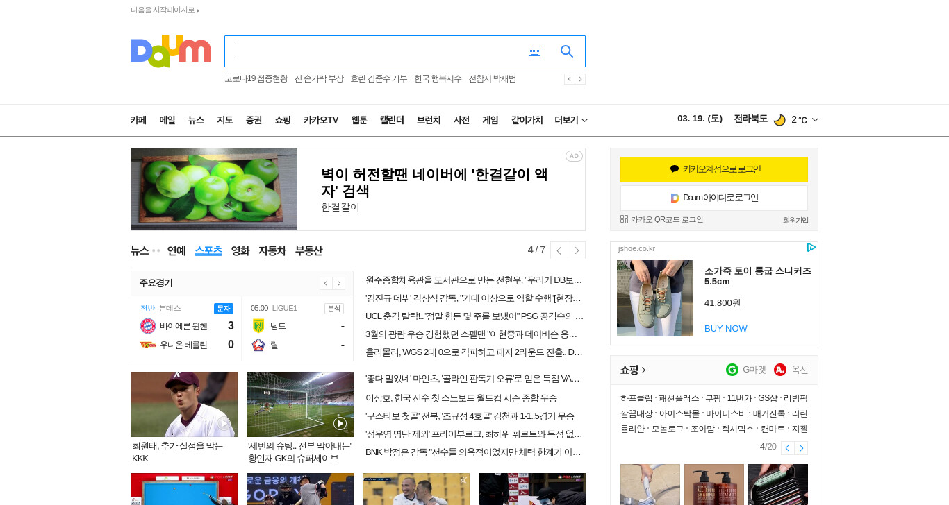Click the G마켓 shopping link text

coord(754,370)
